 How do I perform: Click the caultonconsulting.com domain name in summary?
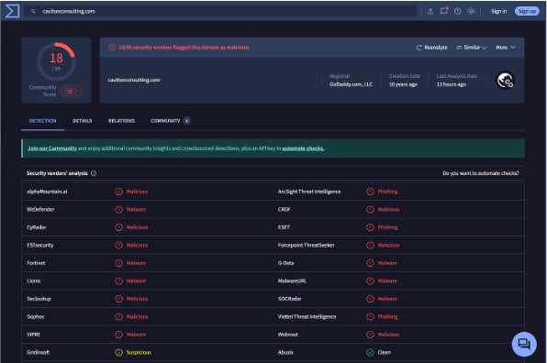tap(134, 80)
